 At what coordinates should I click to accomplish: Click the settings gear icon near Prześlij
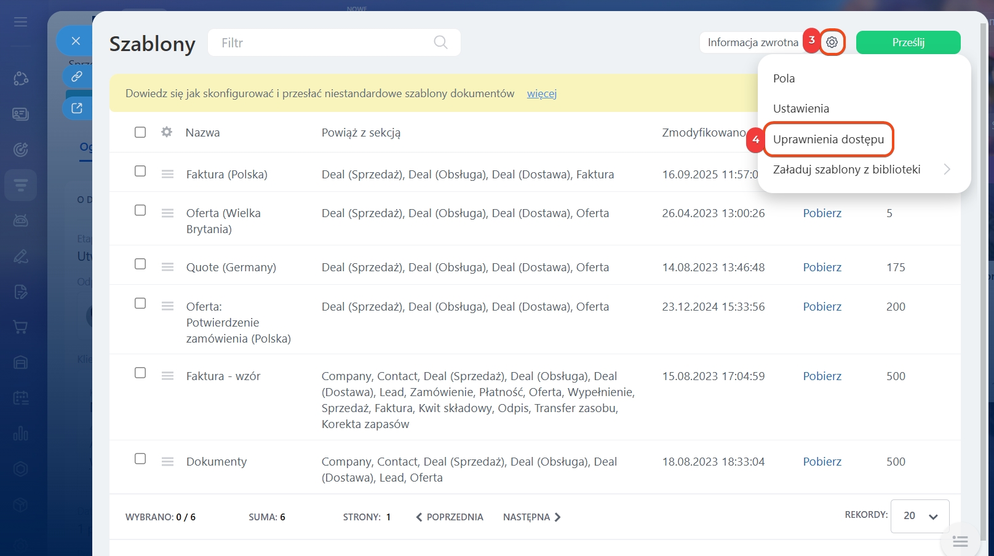click(x=832, y=42)
